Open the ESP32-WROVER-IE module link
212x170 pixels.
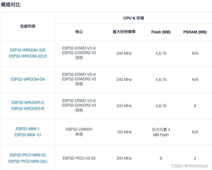[28, 109]
